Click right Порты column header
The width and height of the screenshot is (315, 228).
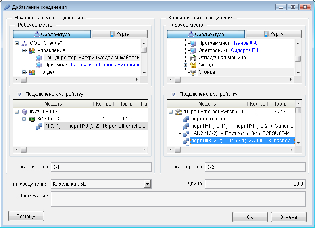280,104
